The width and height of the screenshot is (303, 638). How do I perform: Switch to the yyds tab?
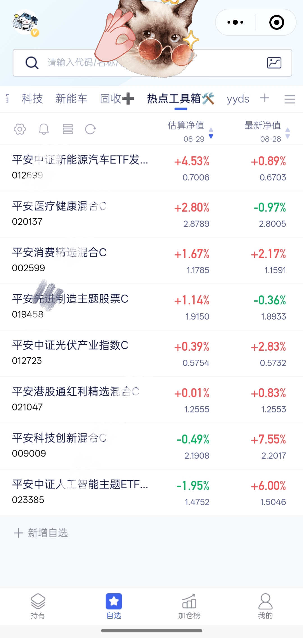(x=238, y=99)
